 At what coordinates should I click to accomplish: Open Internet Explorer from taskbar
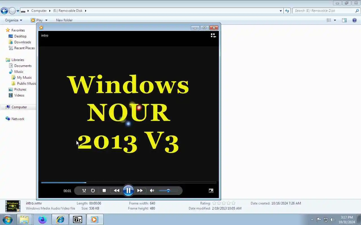[60, 219]
